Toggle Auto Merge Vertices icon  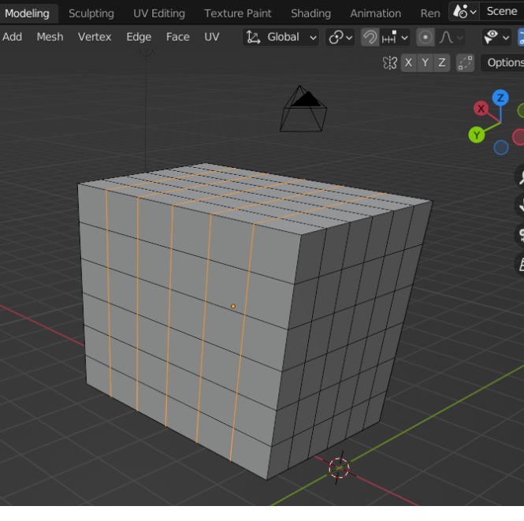coord(465,63)
